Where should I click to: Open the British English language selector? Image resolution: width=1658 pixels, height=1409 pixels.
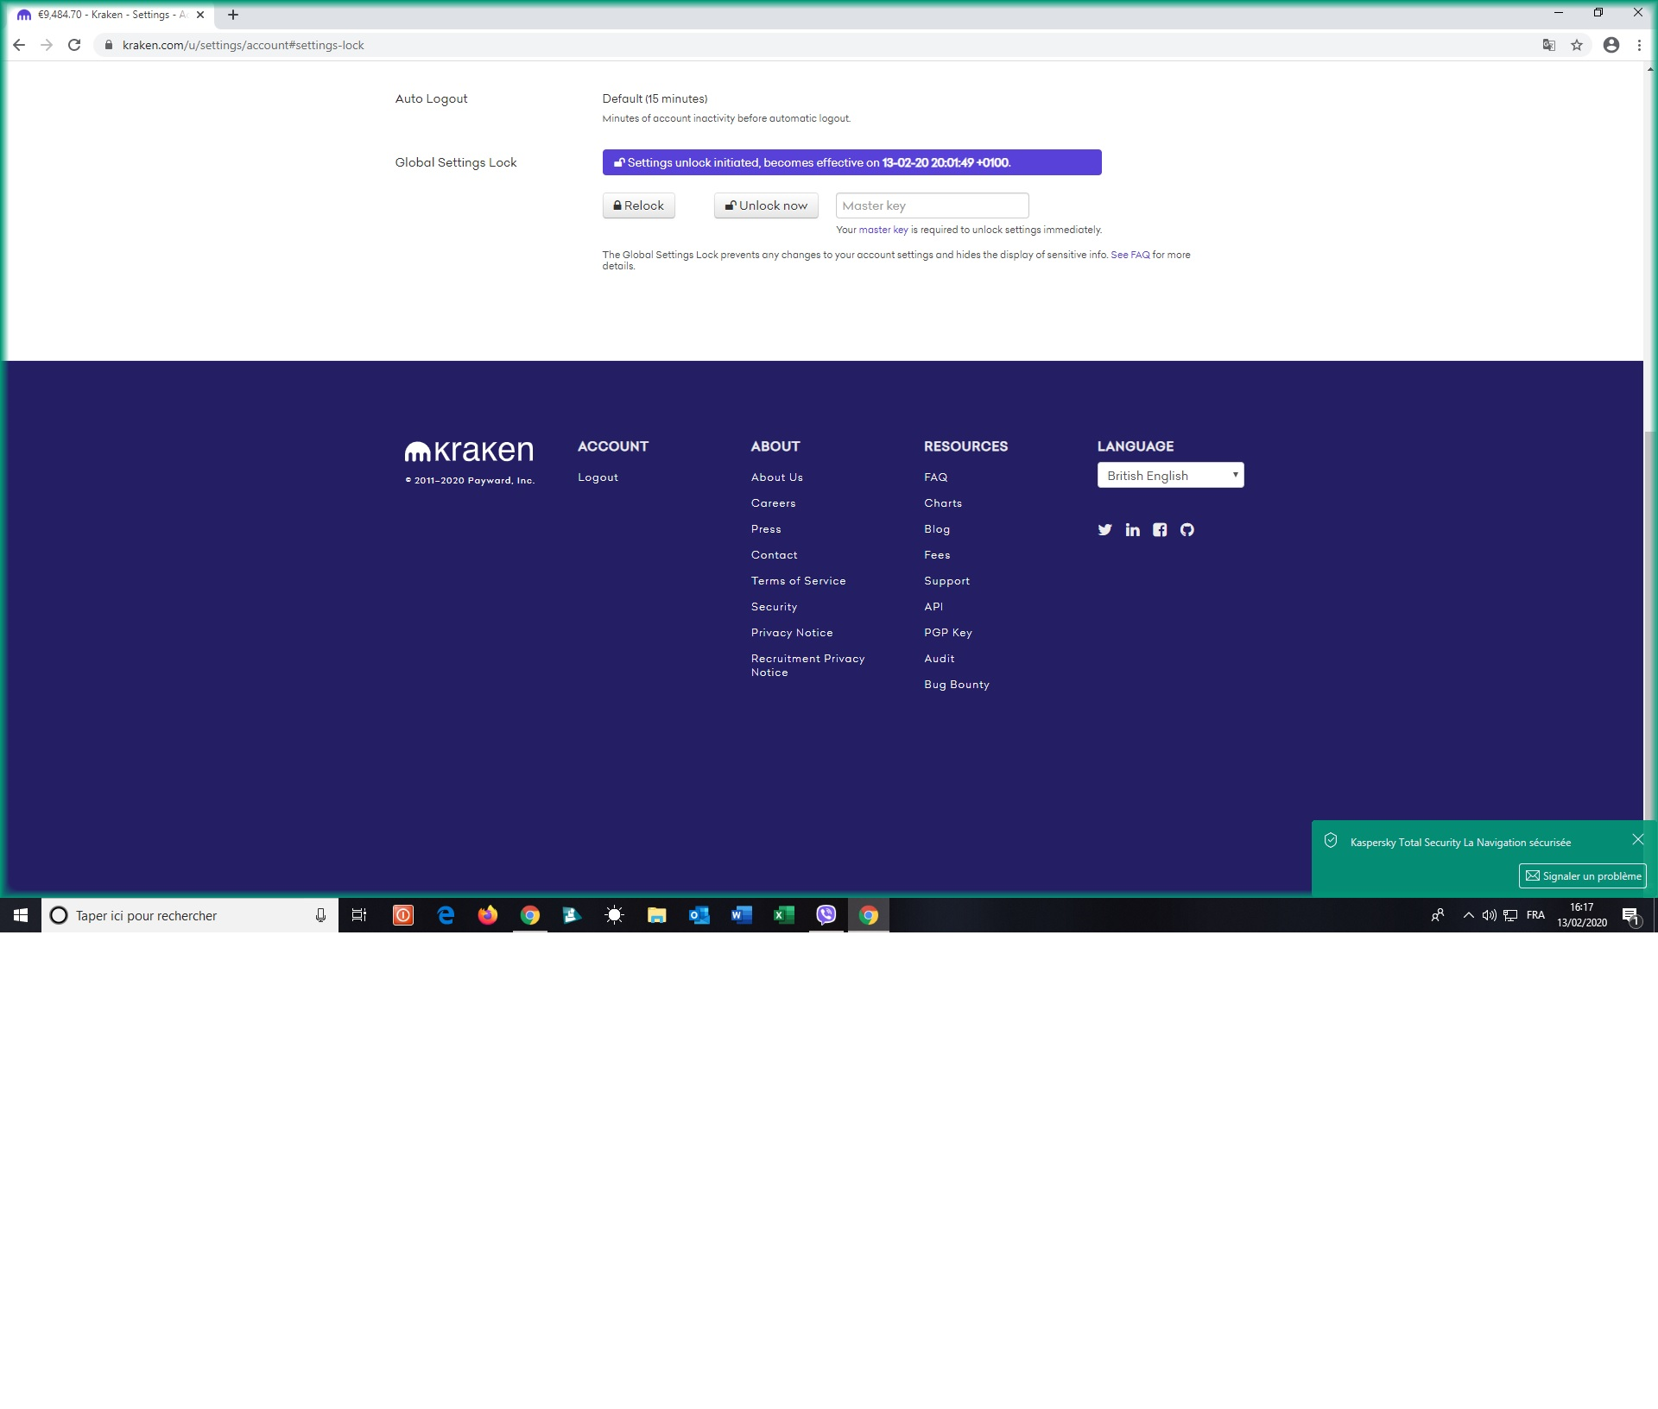(1171, 475)
